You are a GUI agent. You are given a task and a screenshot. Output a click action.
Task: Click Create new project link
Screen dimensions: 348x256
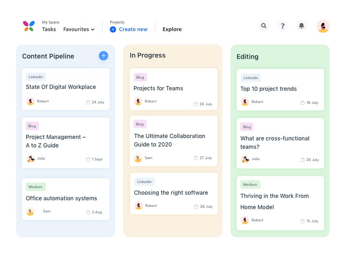tap(133, 29)
